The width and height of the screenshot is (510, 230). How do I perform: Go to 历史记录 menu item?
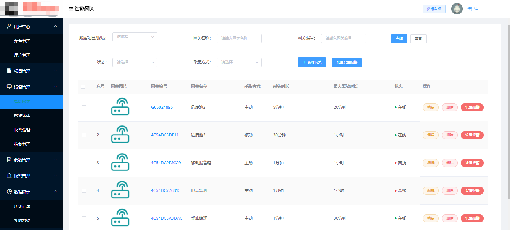(22, 206)
